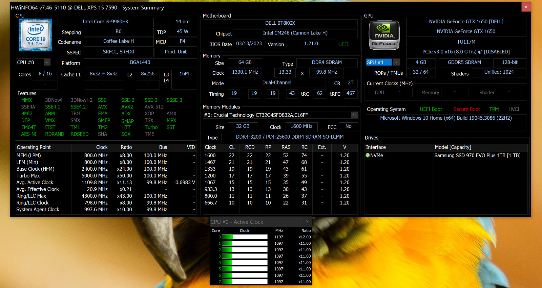Click the Windows 10 Home build text
Image resolution: width=542 pixels, height=288 pixels.
pos(446,118)
